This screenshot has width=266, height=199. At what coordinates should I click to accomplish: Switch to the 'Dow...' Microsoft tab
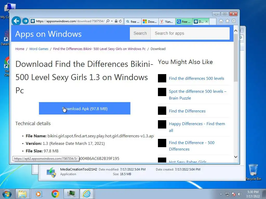pos(150,22)
